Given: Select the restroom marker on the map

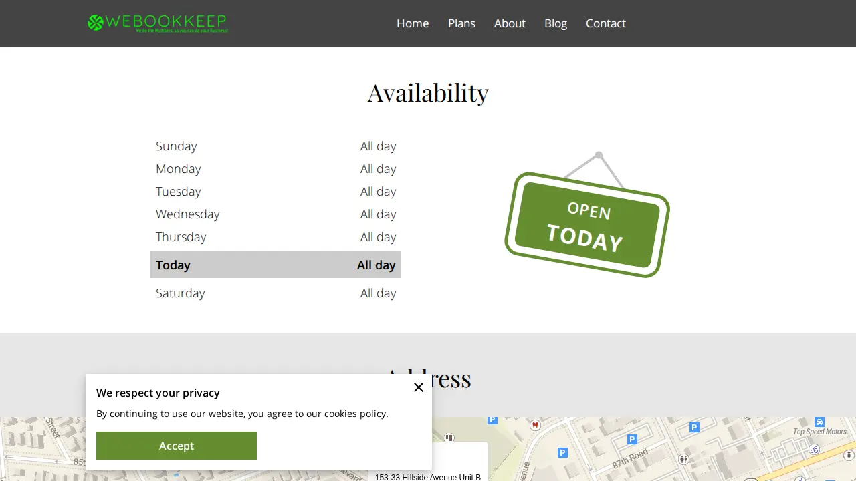Looking at the screenshot, I should tap(683, 459).
